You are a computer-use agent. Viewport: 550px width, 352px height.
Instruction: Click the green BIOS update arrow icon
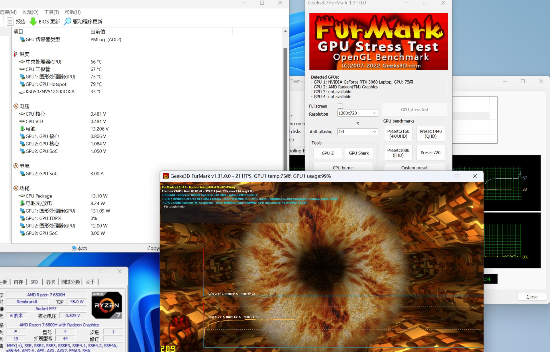pos(33,22)
